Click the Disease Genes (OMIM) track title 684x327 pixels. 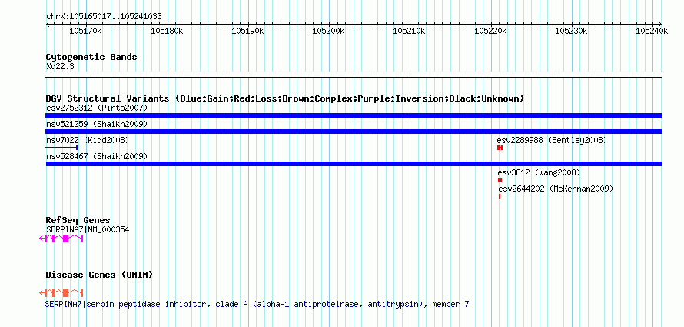pos(99,275)
